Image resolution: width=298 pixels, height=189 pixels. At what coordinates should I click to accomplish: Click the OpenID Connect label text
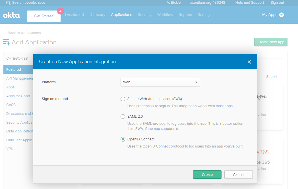141,139
